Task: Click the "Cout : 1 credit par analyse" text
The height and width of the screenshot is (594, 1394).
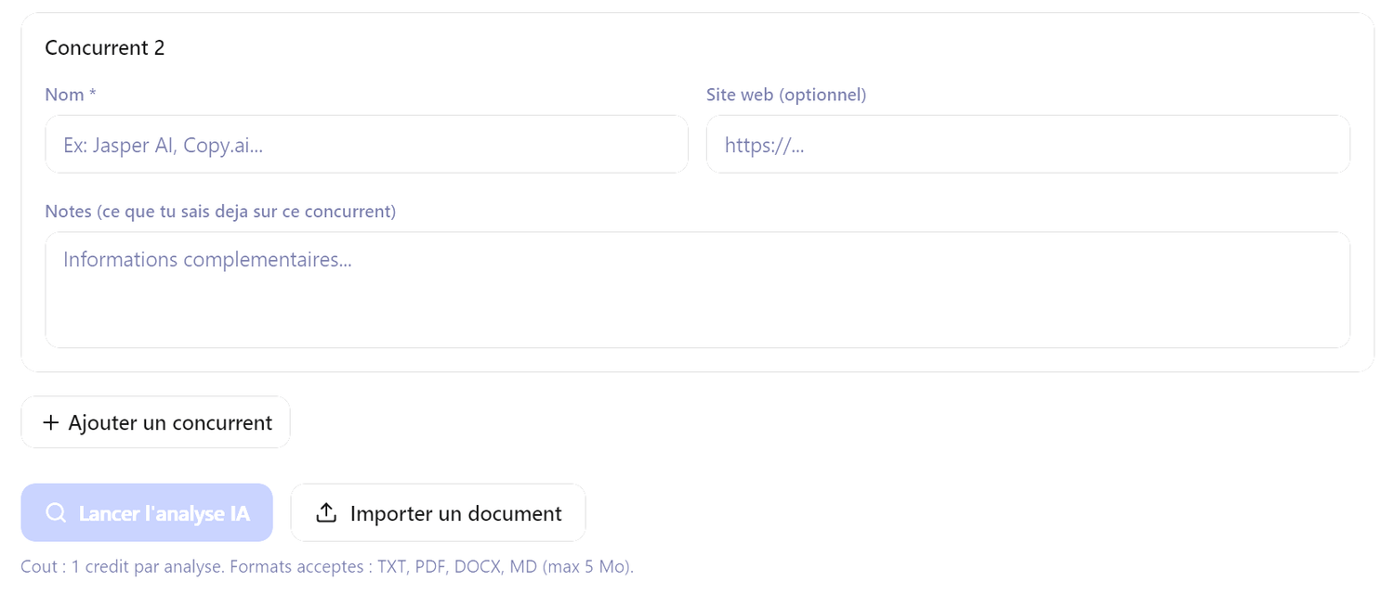Action: point(121,566)
